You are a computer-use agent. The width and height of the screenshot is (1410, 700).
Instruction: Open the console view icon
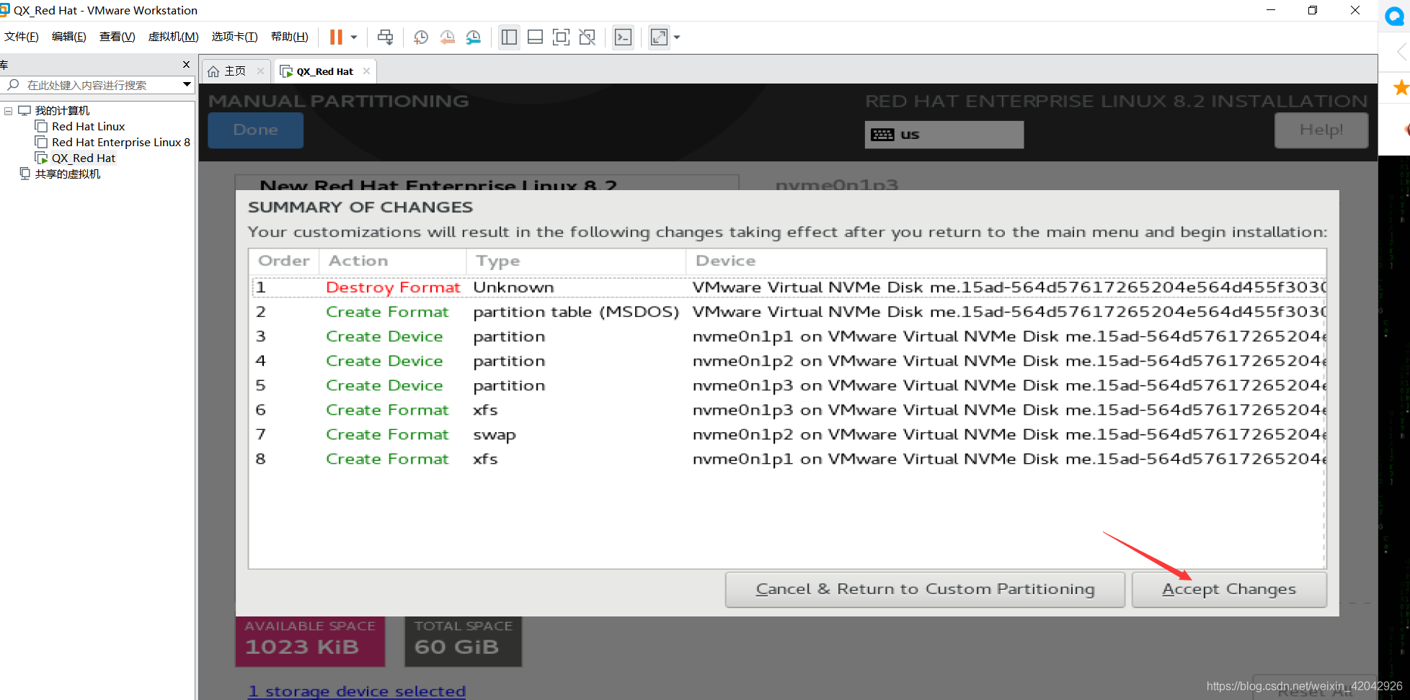[623, 37]
